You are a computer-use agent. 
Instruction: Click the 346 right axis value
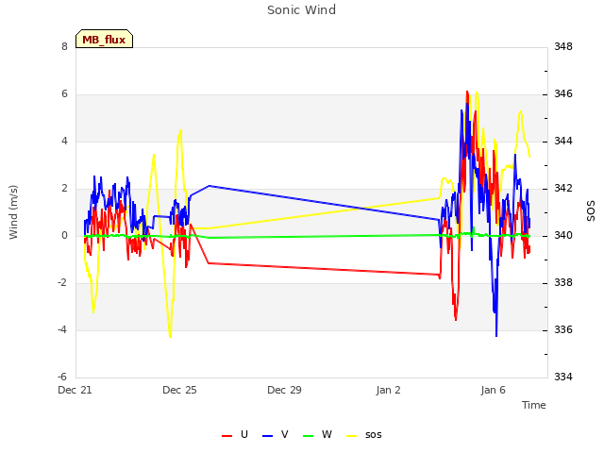(x=563, y=94)
